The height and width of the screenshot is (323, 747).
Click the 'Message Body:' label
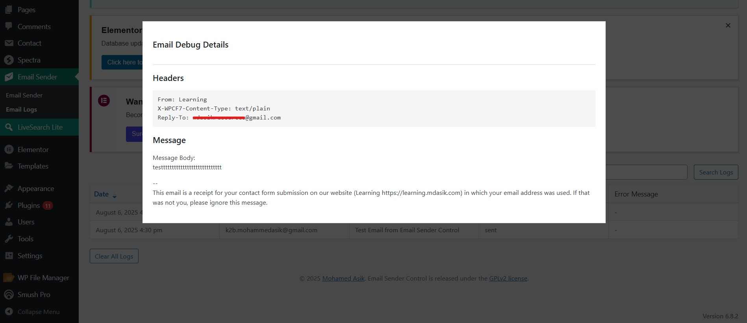174,158
